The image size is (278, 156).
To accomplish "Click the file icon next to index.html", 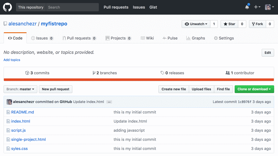I will 8,121.
